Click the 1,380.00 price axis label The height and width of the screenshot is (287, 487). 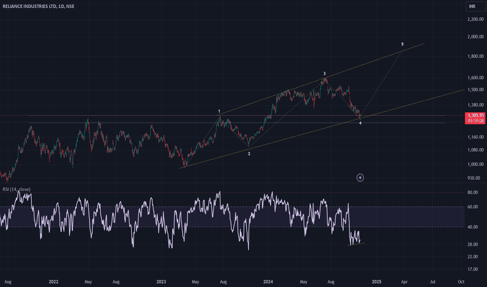pos(476,105)
